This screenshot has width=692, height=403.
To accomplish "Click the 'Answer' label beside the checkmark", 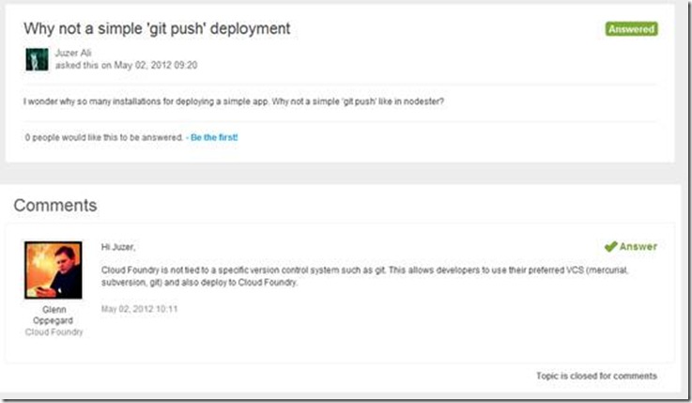I will pos(638,246).
